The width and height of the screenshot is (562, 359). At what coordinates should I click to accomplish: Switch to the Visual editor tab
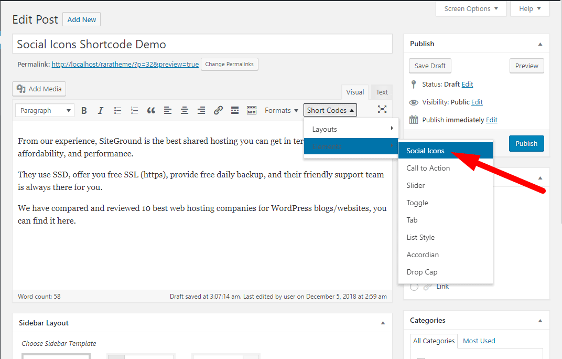click(355, 92)
